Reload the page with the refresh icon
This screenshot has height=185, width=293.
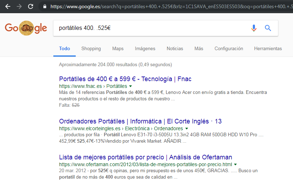[31, 6]
